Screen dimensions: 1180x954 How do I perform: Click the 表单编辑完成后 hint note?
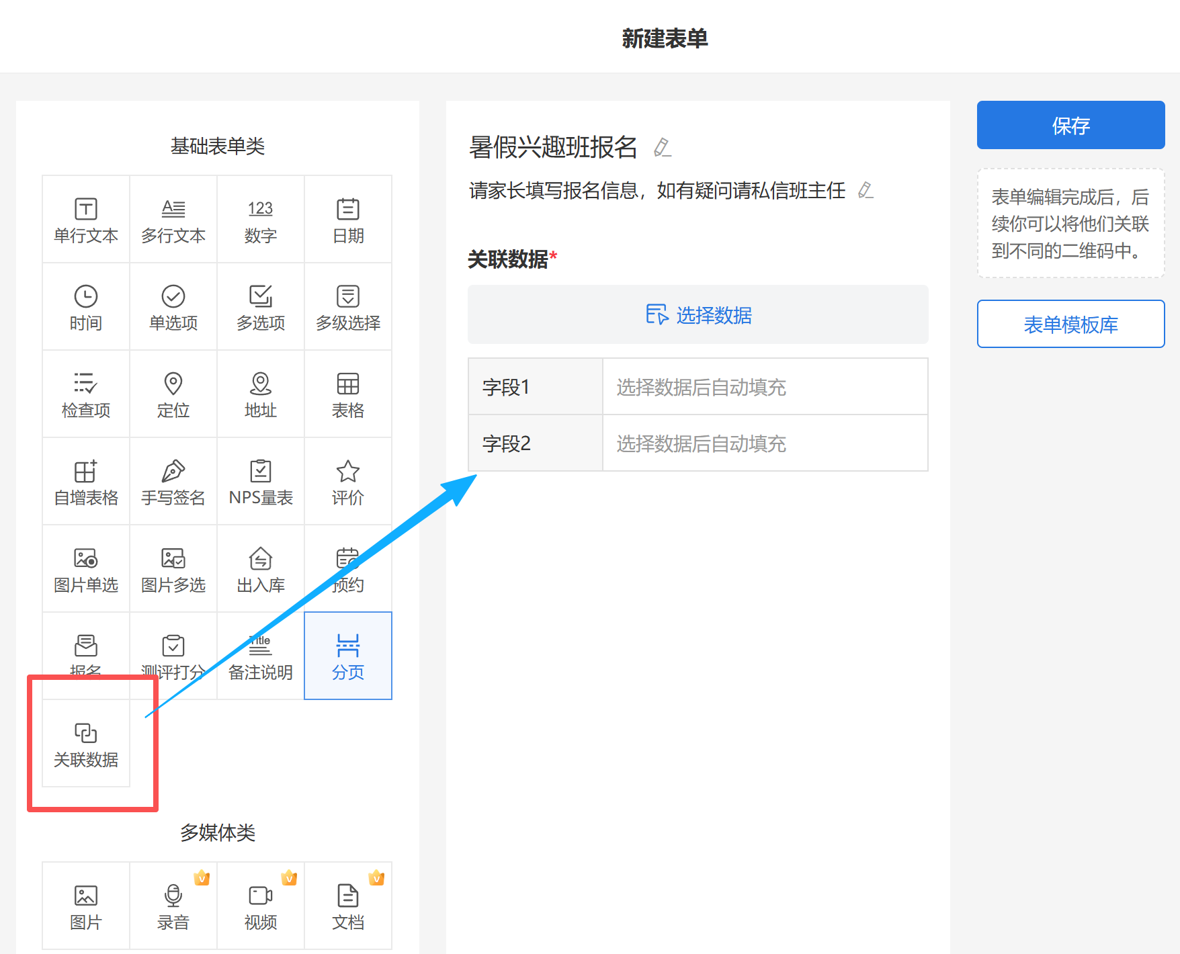pyautogui.click(x=1070, y=224)
